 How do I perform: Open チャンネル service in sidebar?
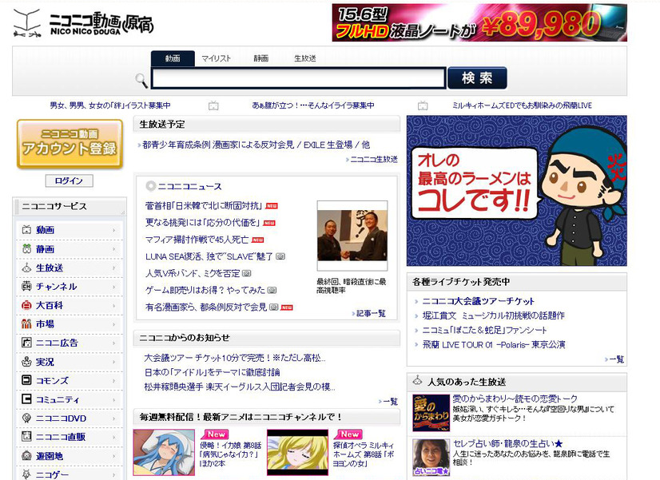tap(70, 287)
